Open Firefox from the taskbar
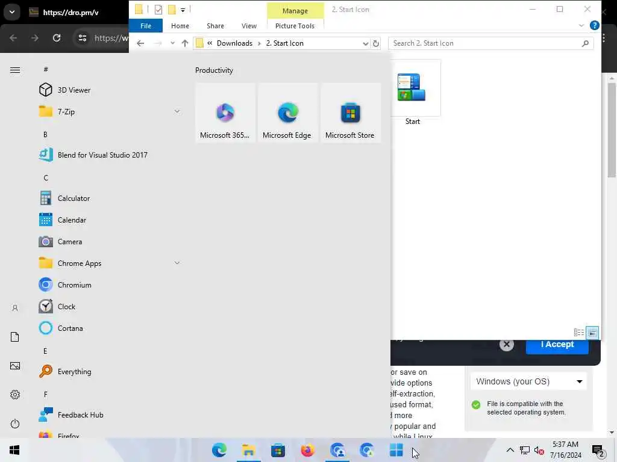 point(308,450)
